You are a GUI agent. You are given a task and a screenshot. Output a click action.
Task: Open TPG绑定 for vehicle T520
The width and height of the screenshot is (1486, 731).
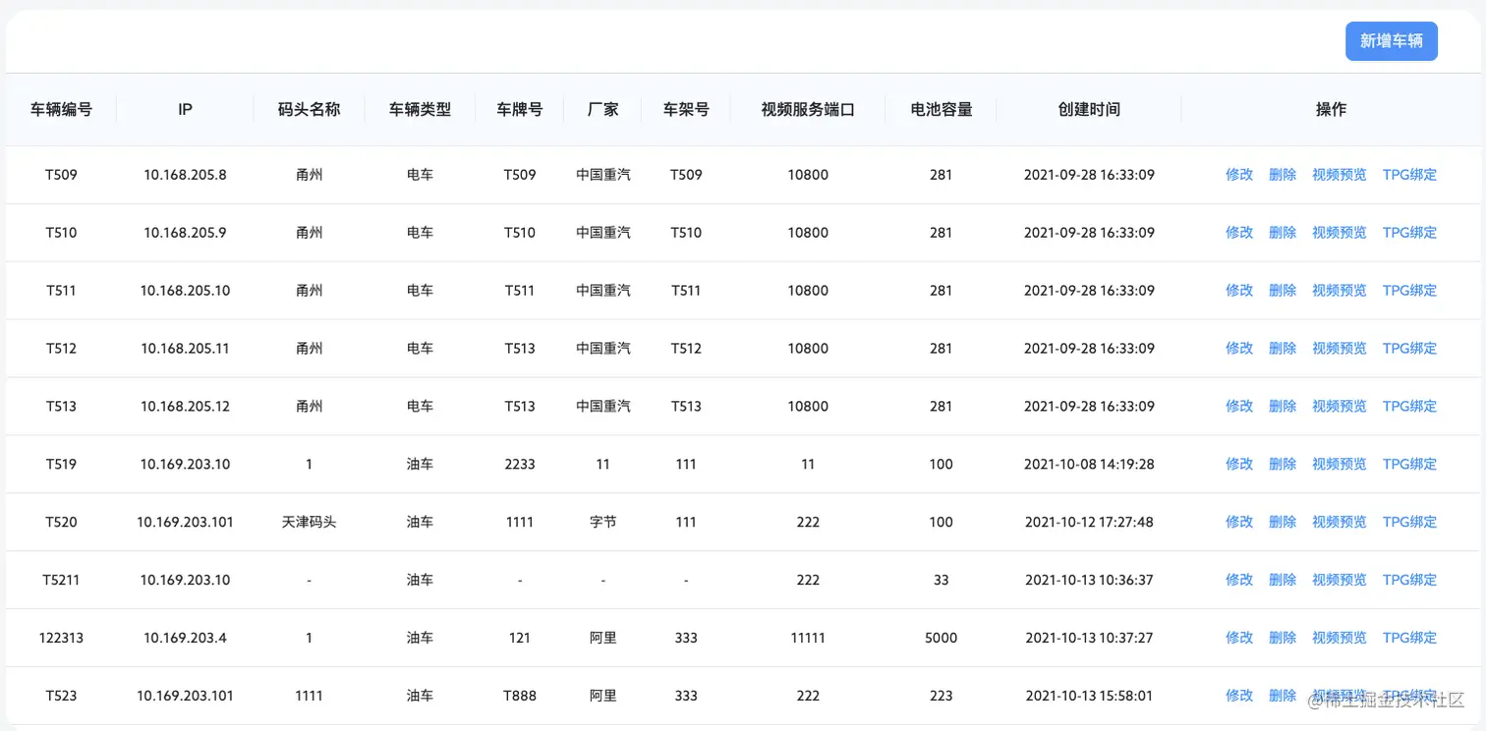point(1409,523)
